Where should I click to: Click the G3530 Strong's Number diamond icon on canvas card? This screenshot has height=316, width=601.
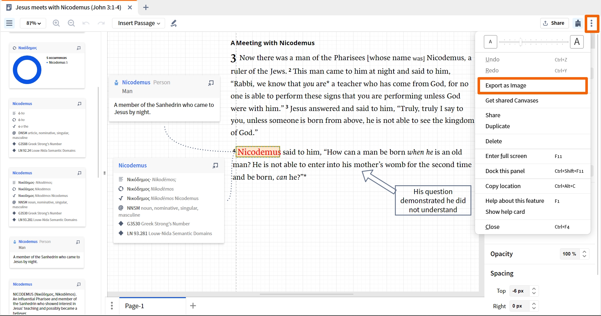121,224
